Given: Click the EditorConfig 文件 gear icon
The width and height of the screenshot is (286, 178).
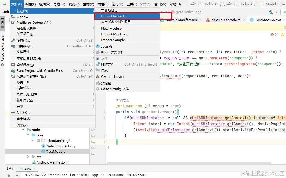Looking at the screenshot, I should click(98, 89).
